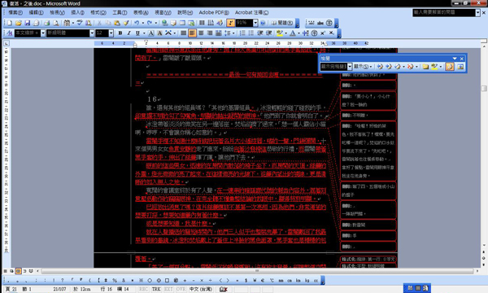The height and width of the screenshot is (293, 488).
Task: Decrease the paragraph indent
Action: click(x=260, y=33)
